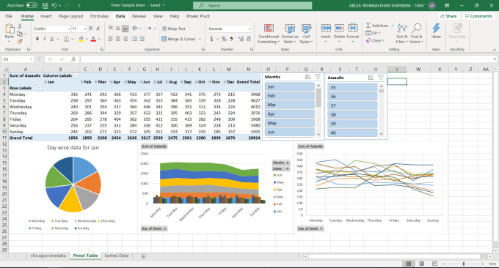Click the Fill button in Editing group
The width and height of the screenshot is (499, 268).
[x=372, y=33]
